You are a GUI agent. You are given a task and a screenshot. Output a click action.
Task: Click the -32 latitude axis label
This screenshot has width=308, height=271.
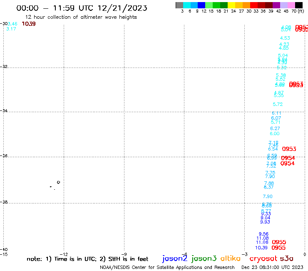coord(4,67)
